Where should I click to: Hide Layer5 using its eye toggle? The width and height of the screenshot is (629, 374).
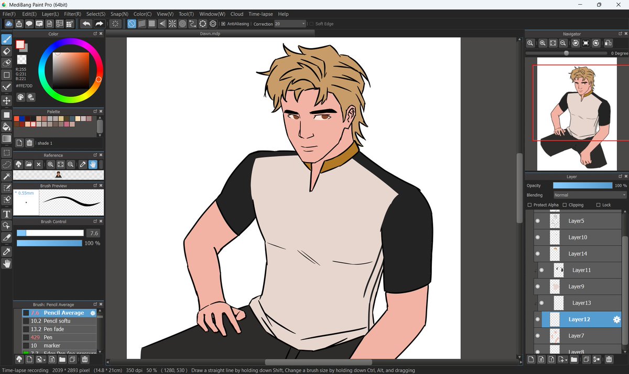537,221
